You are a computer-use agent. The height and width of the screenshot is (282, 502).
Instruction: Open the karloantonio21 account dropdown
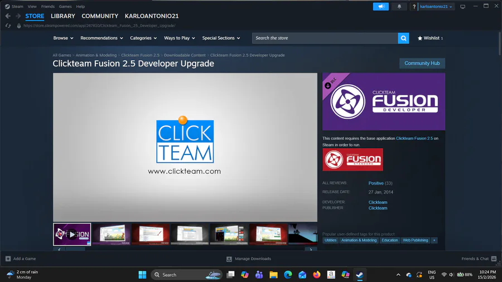(436, 6)
